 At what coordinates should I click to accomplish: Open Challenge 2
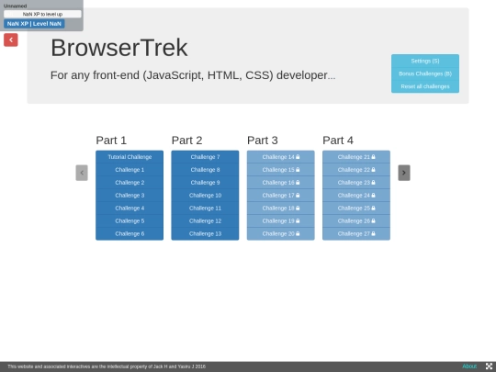pyautogui.click(x=130, y=183)
